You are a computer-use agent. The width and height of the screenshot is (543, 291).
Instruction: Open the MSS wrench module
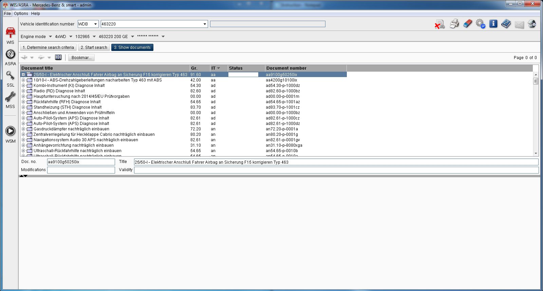point(11,100)
